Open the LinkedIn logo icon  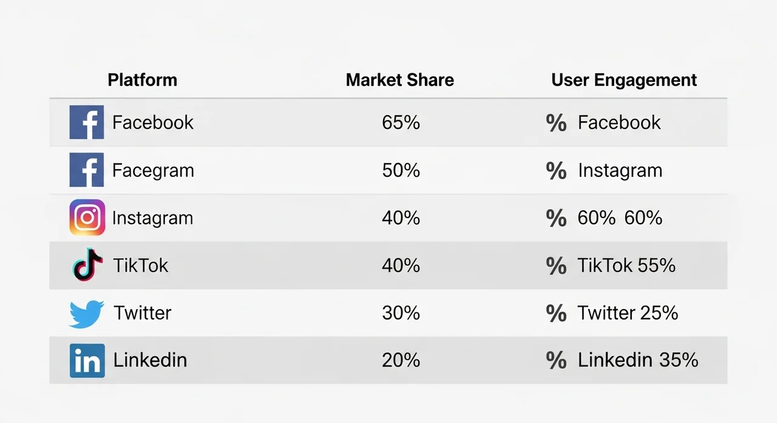point(87,361)
